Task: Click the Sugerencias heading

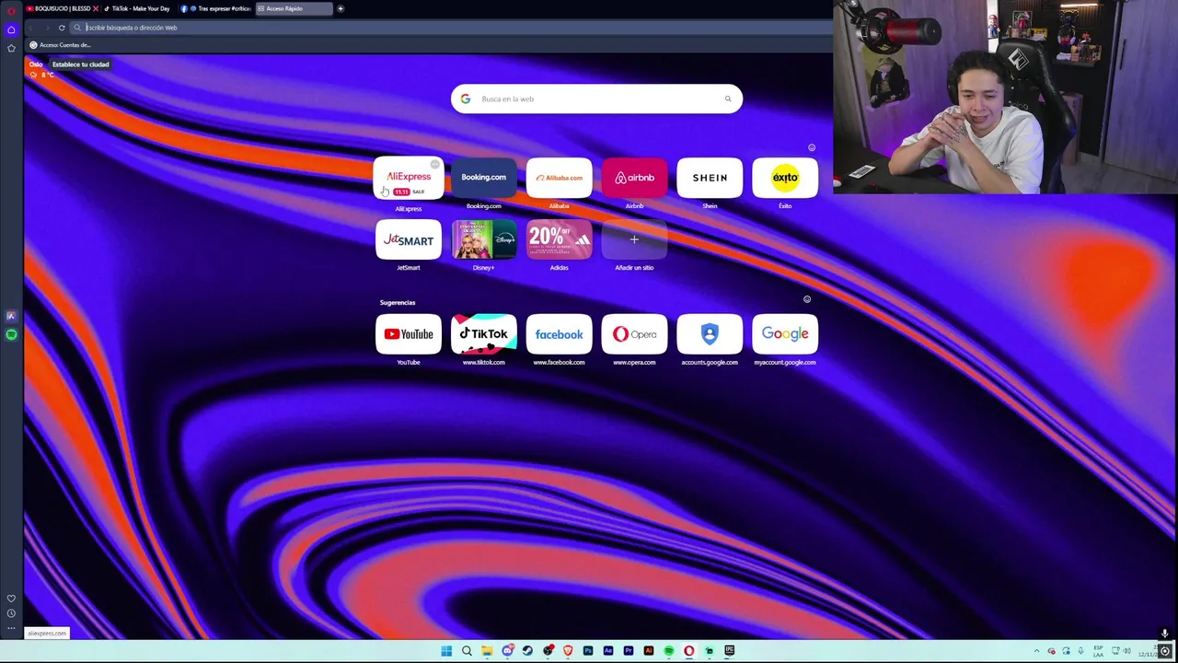Action: click(x=398, y=302)
